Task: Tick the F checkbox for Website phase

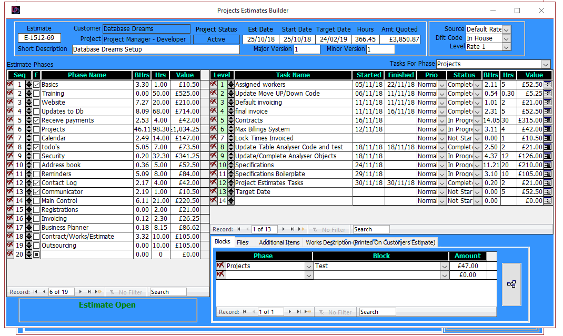Action: pos(36,103)
